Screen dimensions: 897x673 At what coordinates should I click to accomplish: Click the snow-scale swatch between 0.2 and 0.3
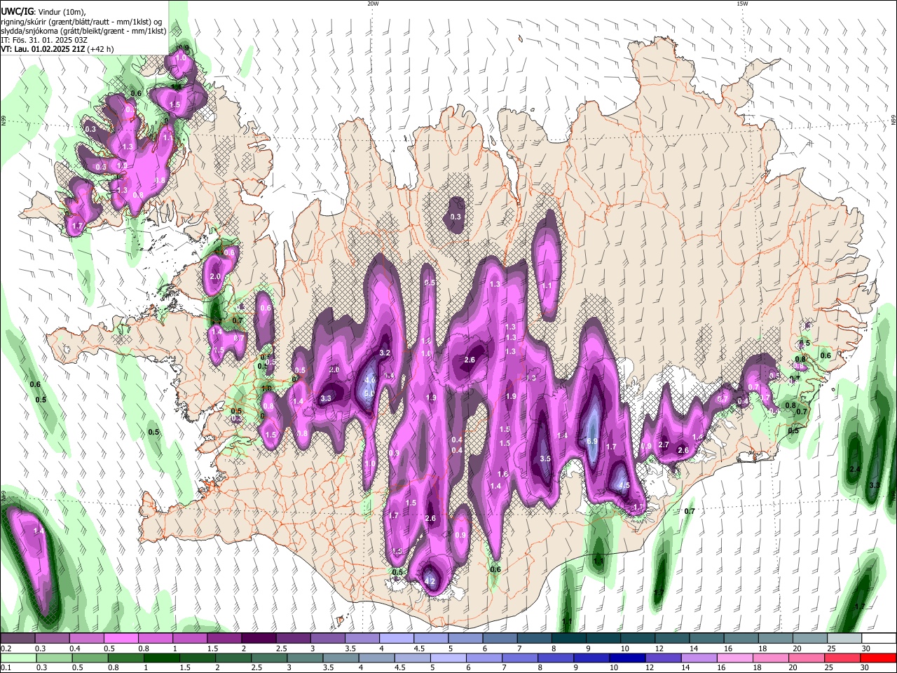click(x=18, y=639)
